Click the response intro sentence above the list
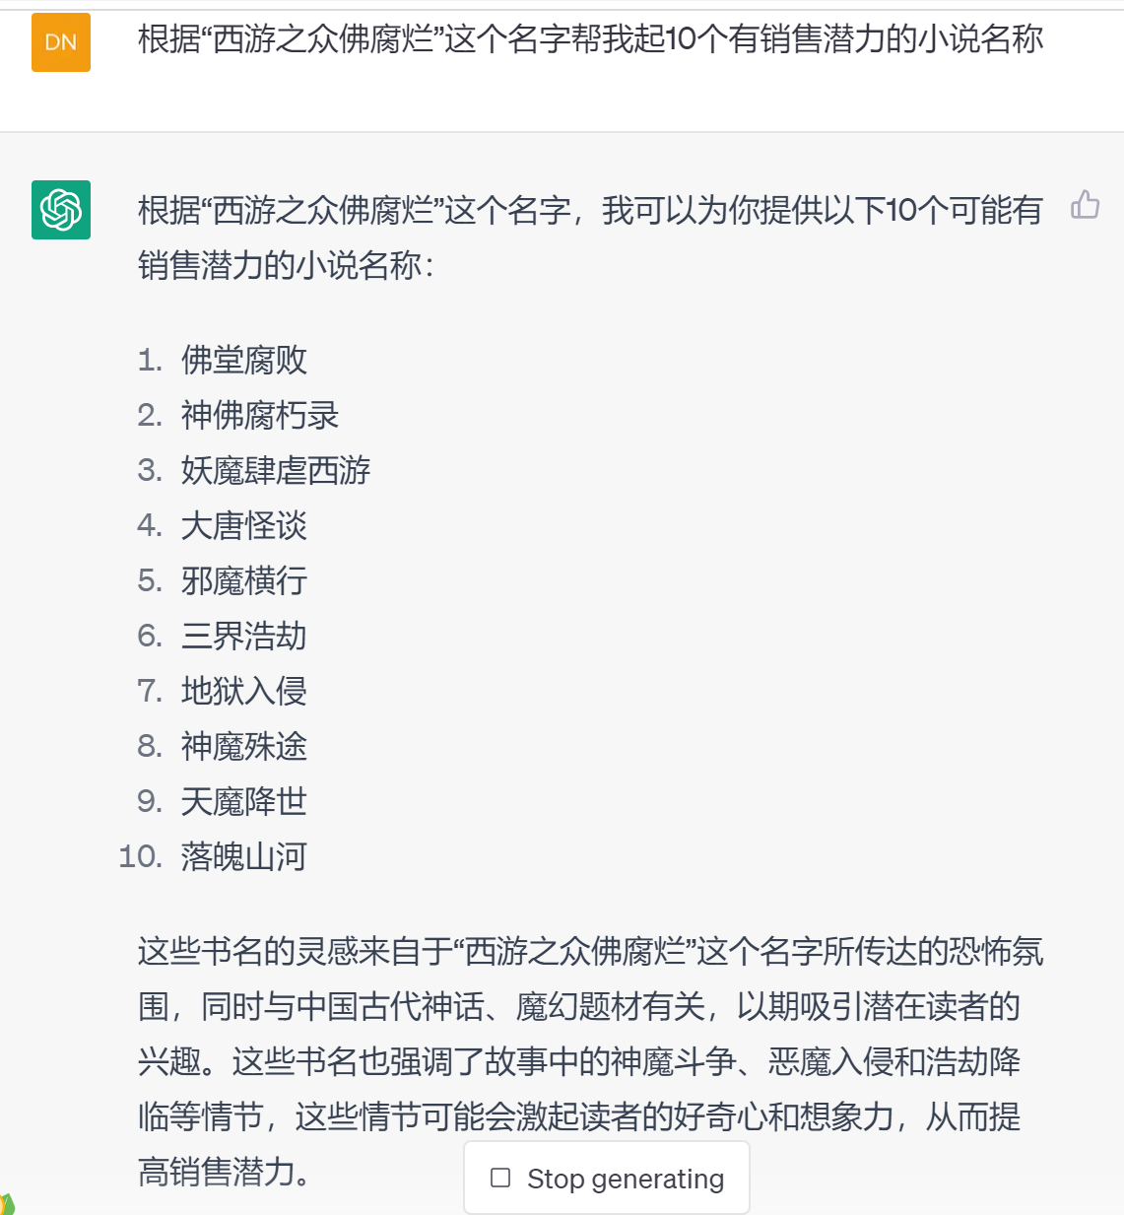The image size is (1124, 1215). [590, 236]
